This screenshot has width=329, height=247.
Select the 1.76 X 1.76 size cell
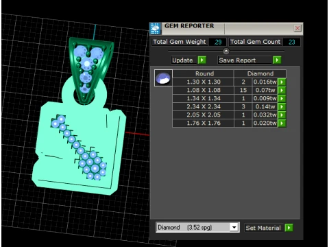coord(204,123)
